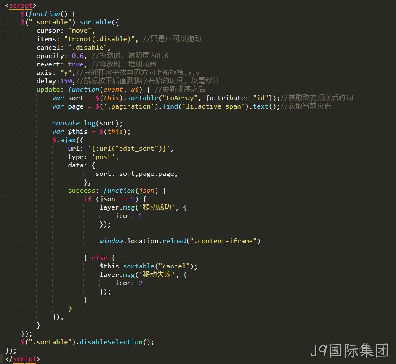Click the .disableSelection() call
The image size is (396, 364).
tap(115, 342)
